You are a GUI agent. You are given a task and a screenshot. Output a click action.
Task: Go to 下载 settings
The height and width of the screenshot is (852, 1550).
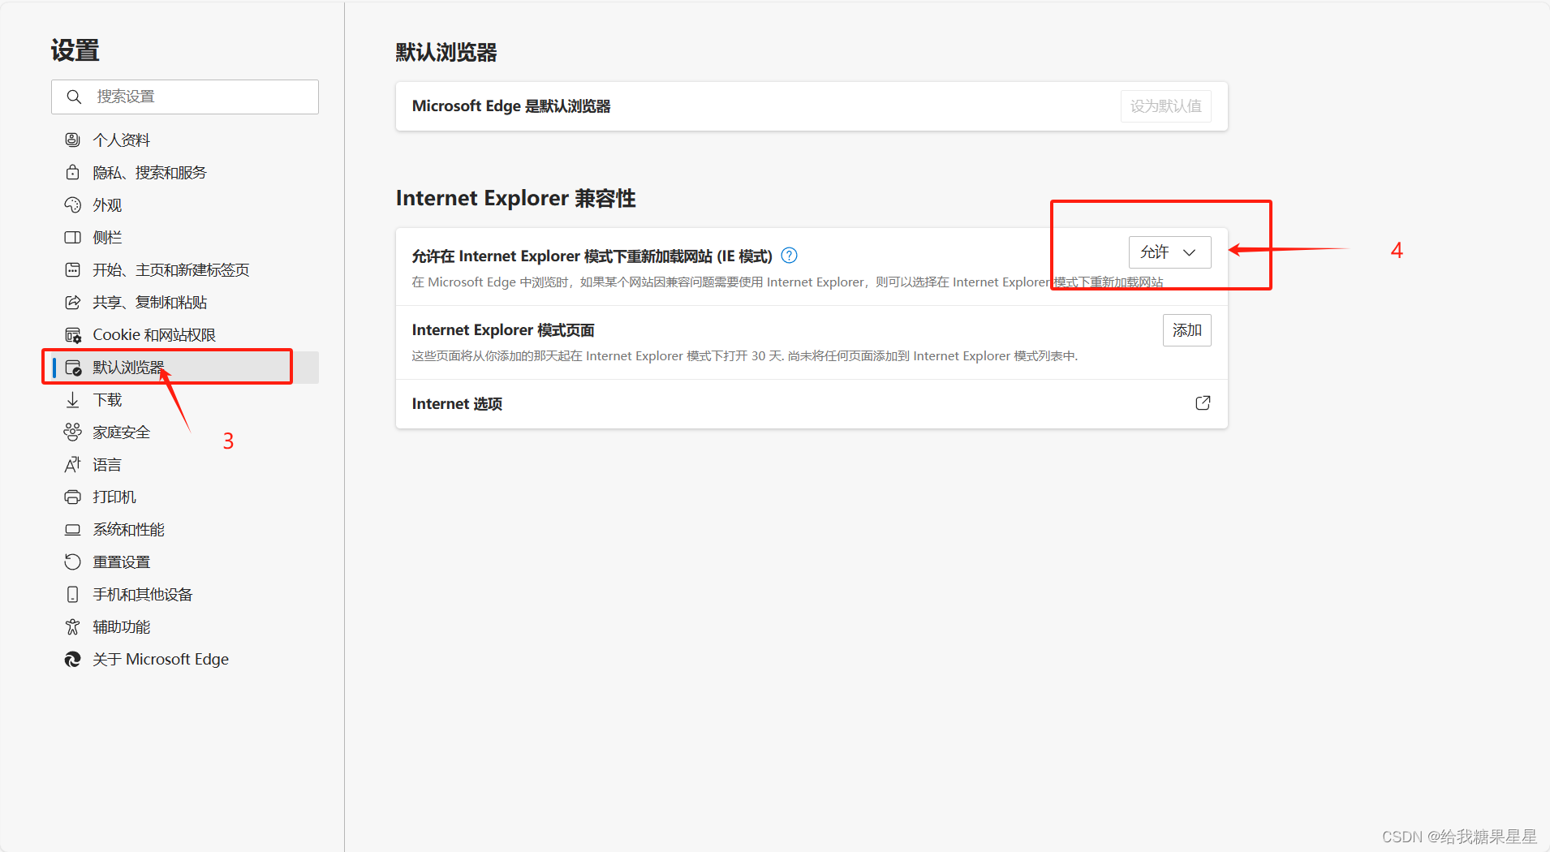pos(185,399)
